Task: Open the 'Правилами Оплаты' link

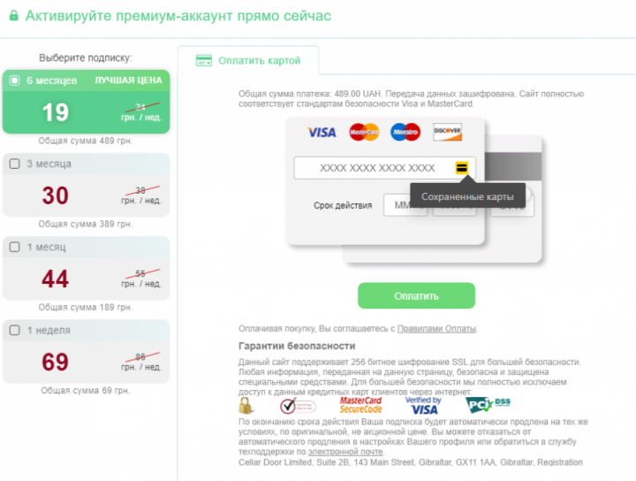Action: pyautogui.click(x=436, y=329)
